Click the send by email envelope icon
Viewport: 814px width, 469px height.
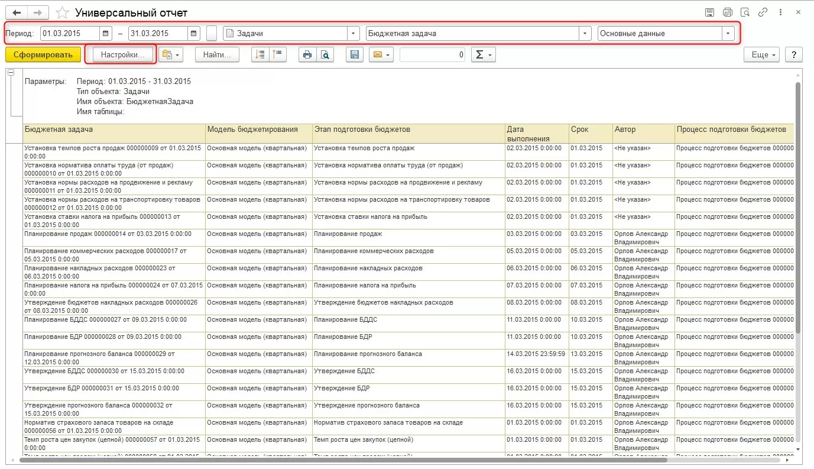point(377,55)
